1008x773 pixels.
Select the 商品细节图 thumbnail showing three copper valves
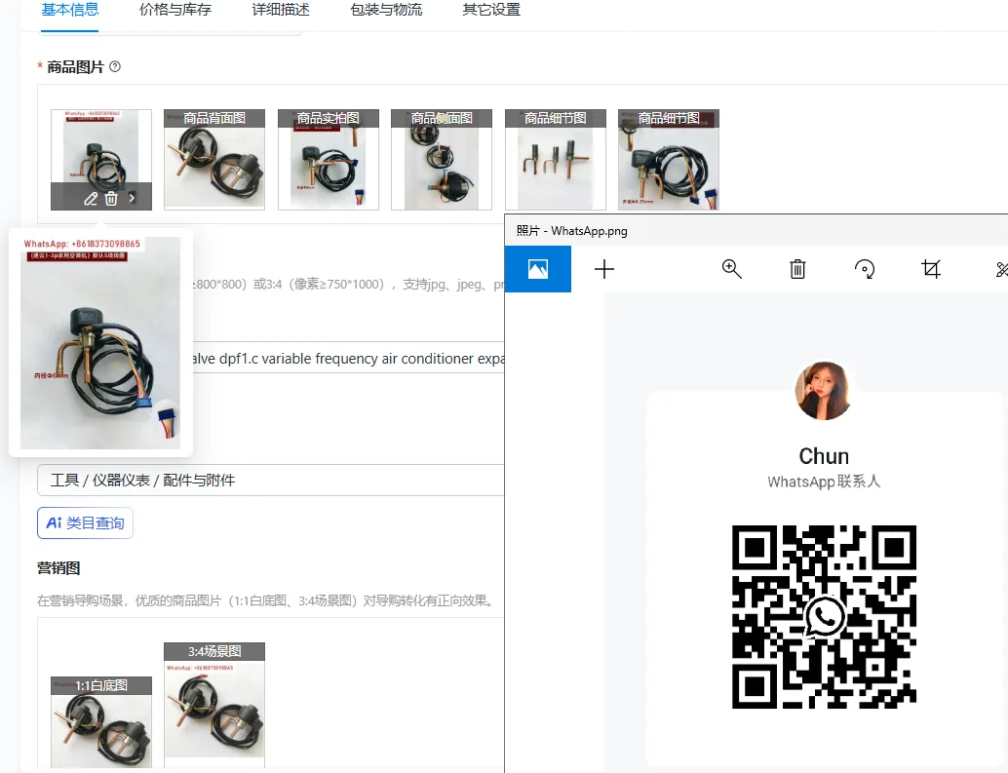(x=556, y=159)
